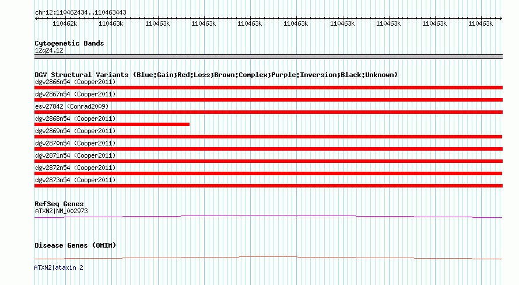
Task: Select the dgv2872n54 (Cooper2011) label
Action: 75,168
